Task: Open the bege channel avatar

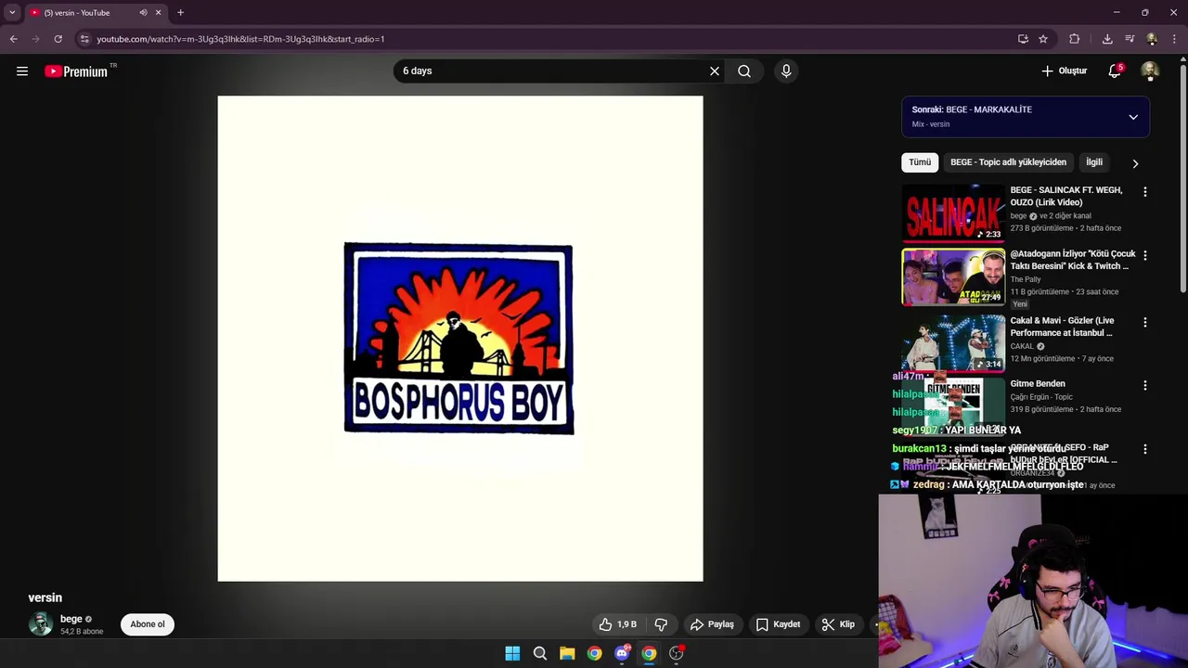Action: 41,624
